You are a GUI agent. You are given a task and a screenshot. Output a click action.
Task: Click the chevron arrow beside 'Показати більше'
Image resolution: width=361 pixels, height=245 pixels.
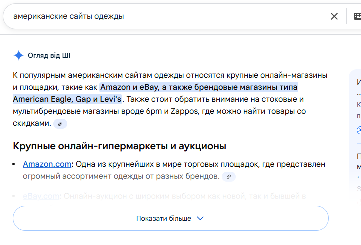click(200, 218)
